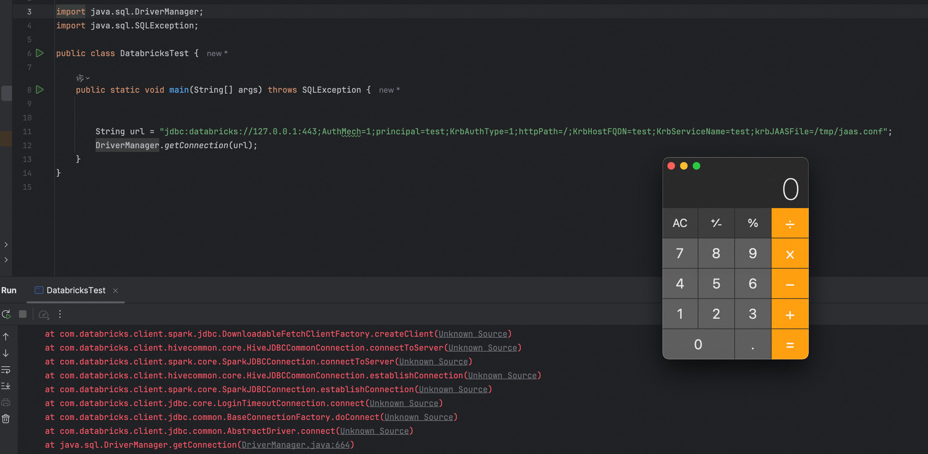Minimize Calculator with the yellow button

[x=684, y=166]
